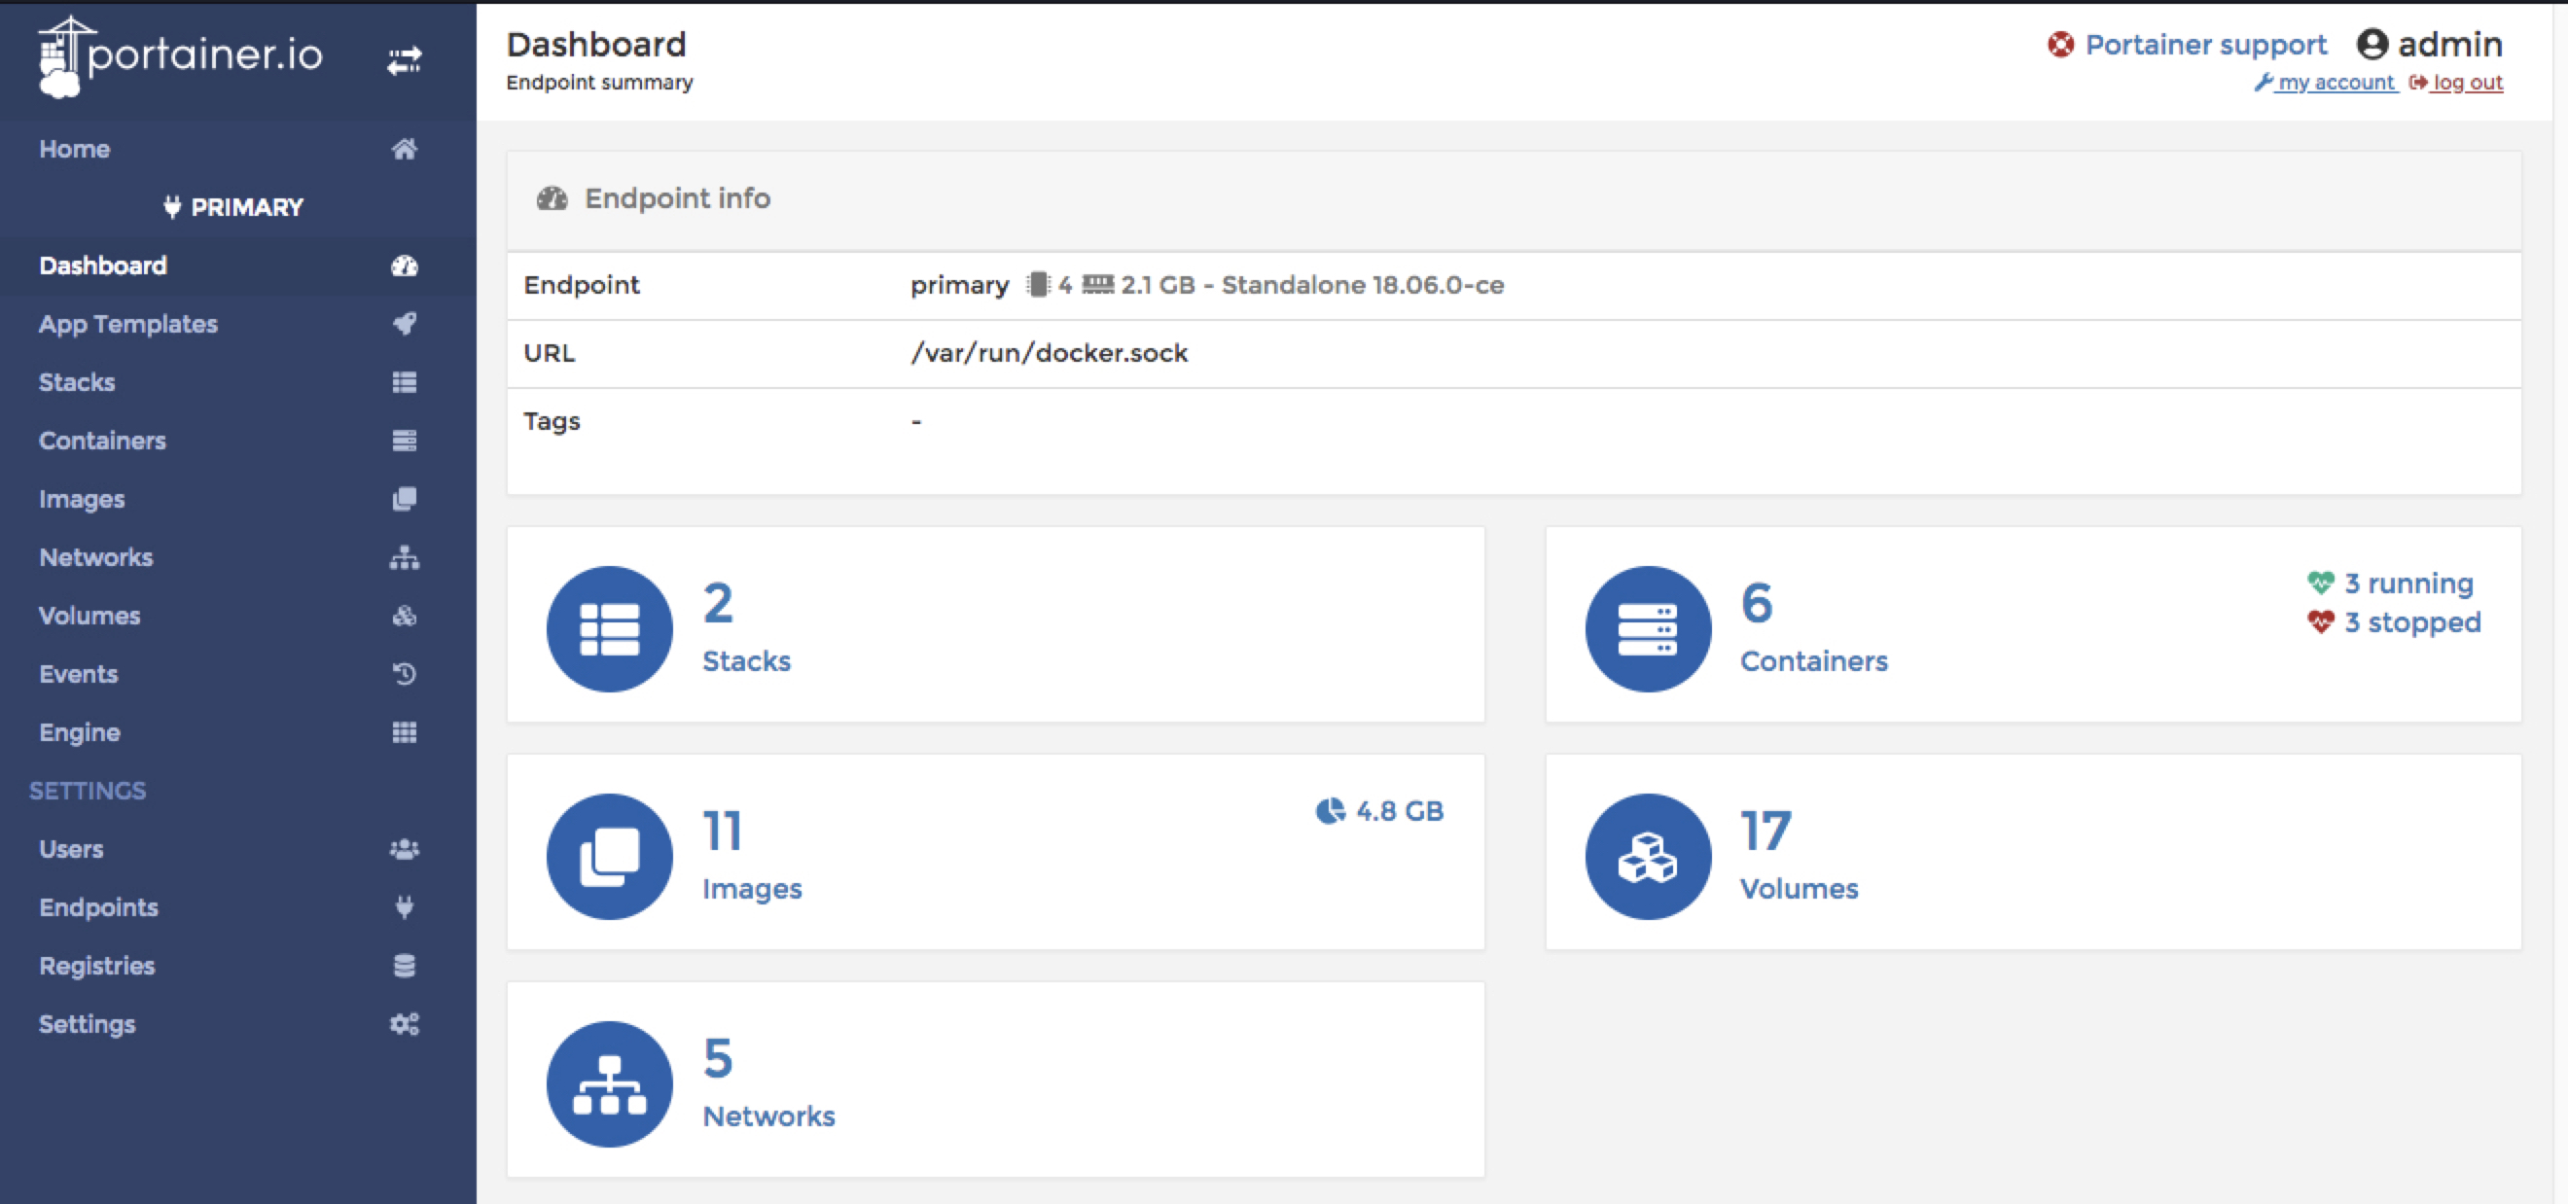Click the Volumes cubes circle icon
The height and width of the screenshot is (1204, 2568).
click(1647, 856)
